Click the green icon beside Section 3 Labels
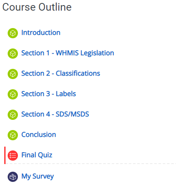 tap(13, 94)
